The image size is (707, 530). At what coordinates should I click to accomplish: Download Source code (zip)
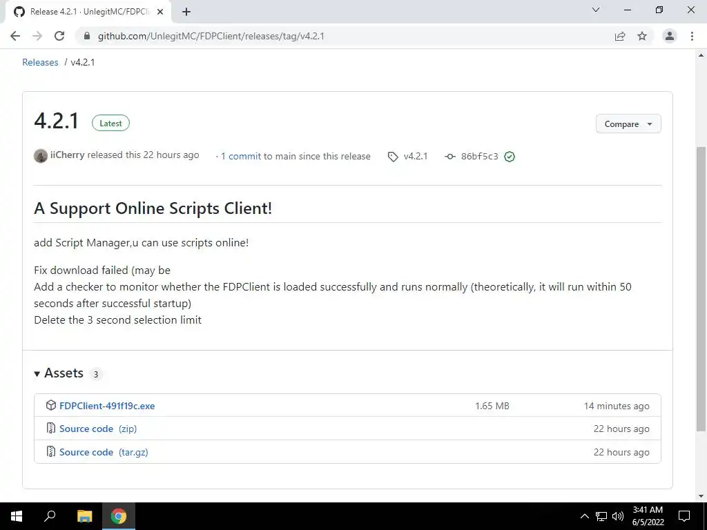click(98, 429)
